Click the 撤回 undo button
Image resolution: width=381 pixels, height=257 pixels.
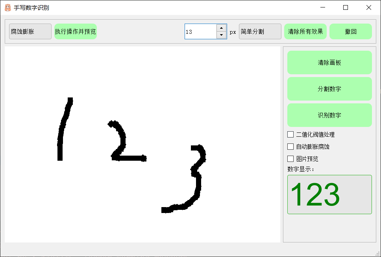click(351, 31)
